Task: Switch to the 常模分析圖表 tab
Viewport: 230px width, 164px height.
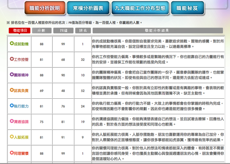Action: (x=88, y=8)
